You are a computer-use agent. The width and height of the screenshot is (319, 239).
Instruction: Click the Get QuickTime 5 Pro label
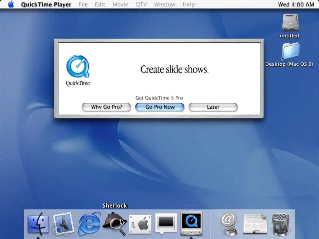pos(159,98)
